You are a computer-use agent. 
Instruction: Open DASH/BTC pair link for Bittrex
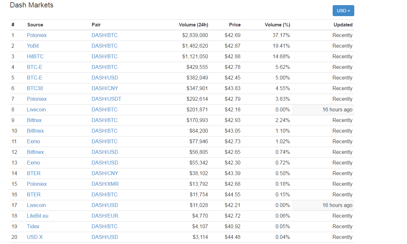(105, 120)
